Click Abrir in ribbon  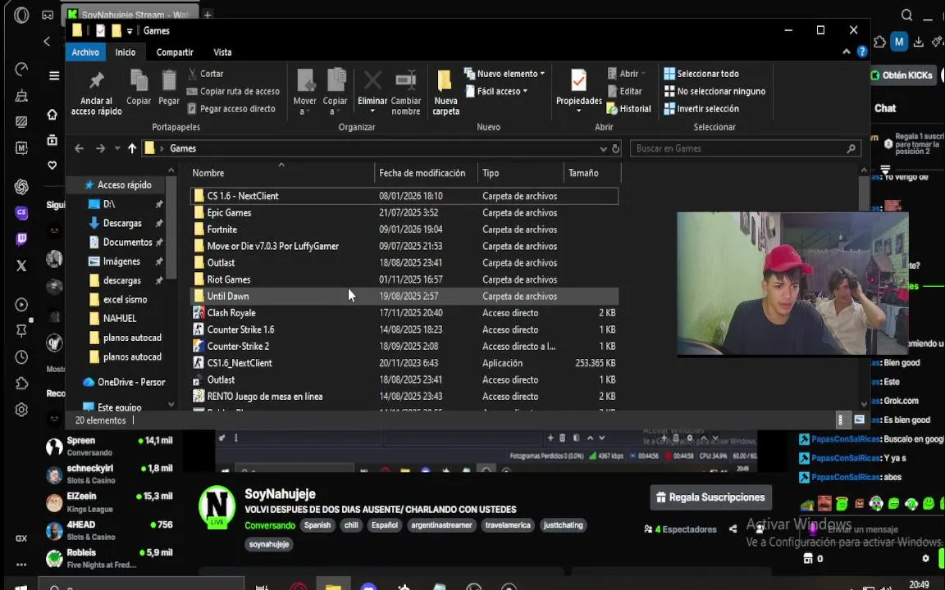[x=626, y=74]
